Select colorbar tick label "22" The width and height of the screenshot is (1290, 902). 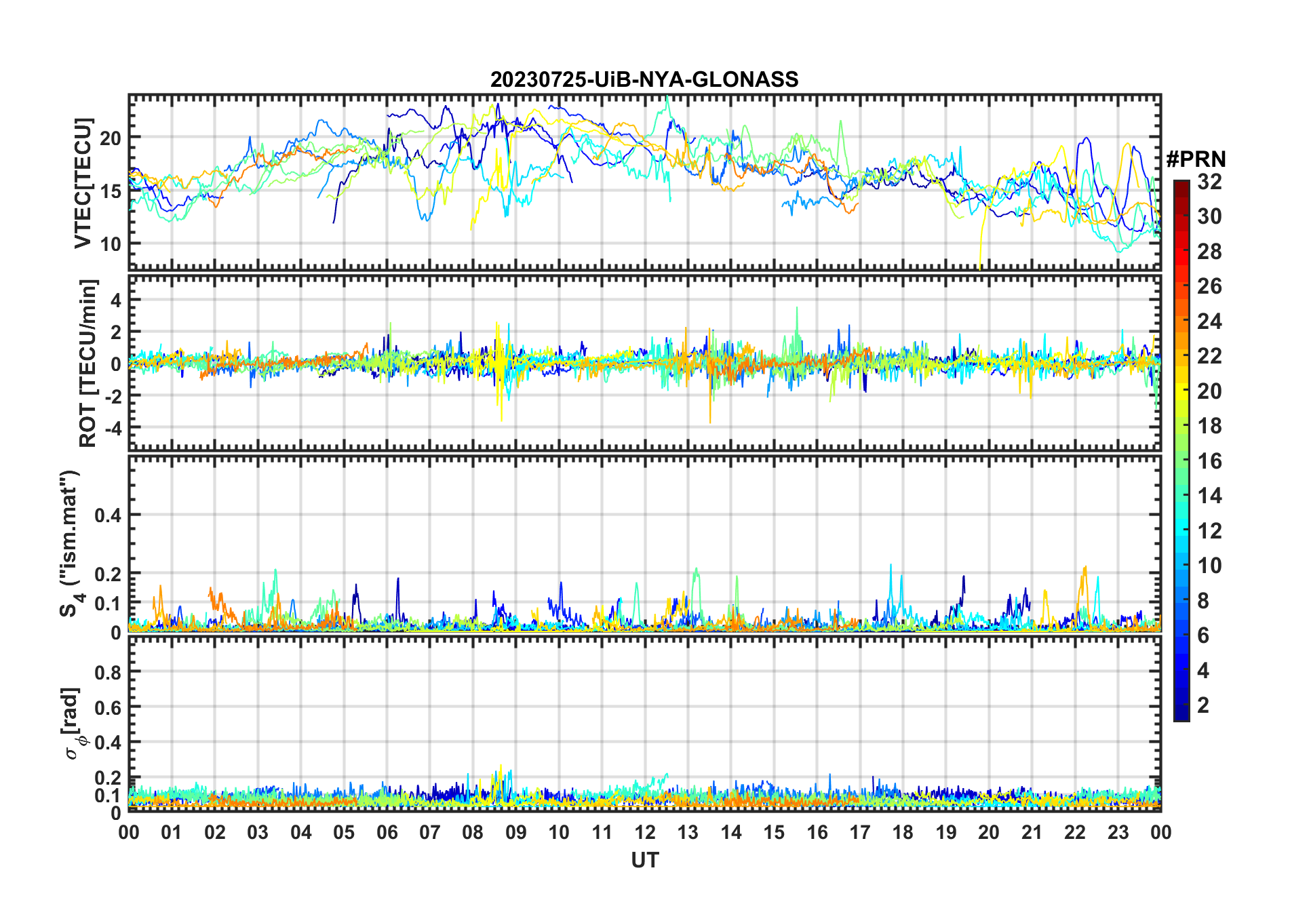tap(1209, 356)
